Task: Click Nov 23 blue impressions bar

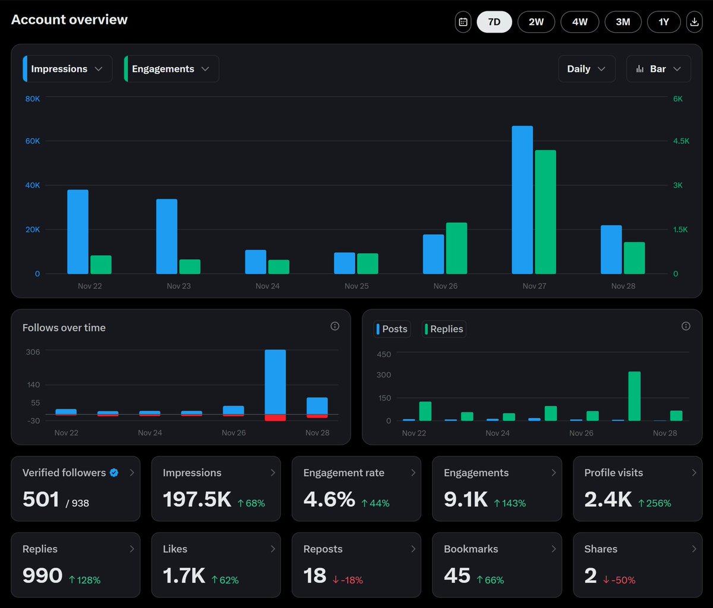Action: pyautogui.click(x=167, y=237)
